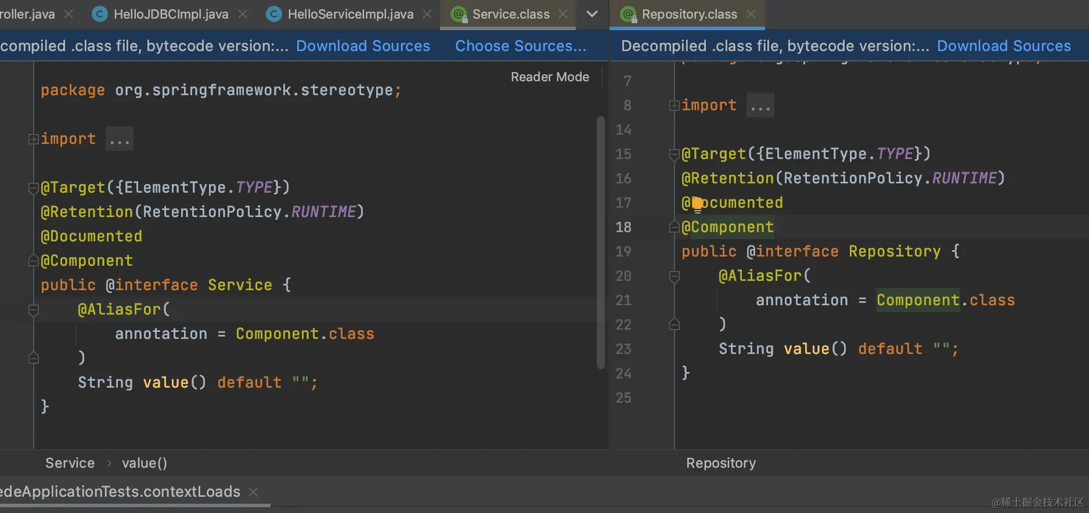The width and height of the screenshot is (1089, 513).
Task: Close the Repository.class tab
Action: coord(751,14)
